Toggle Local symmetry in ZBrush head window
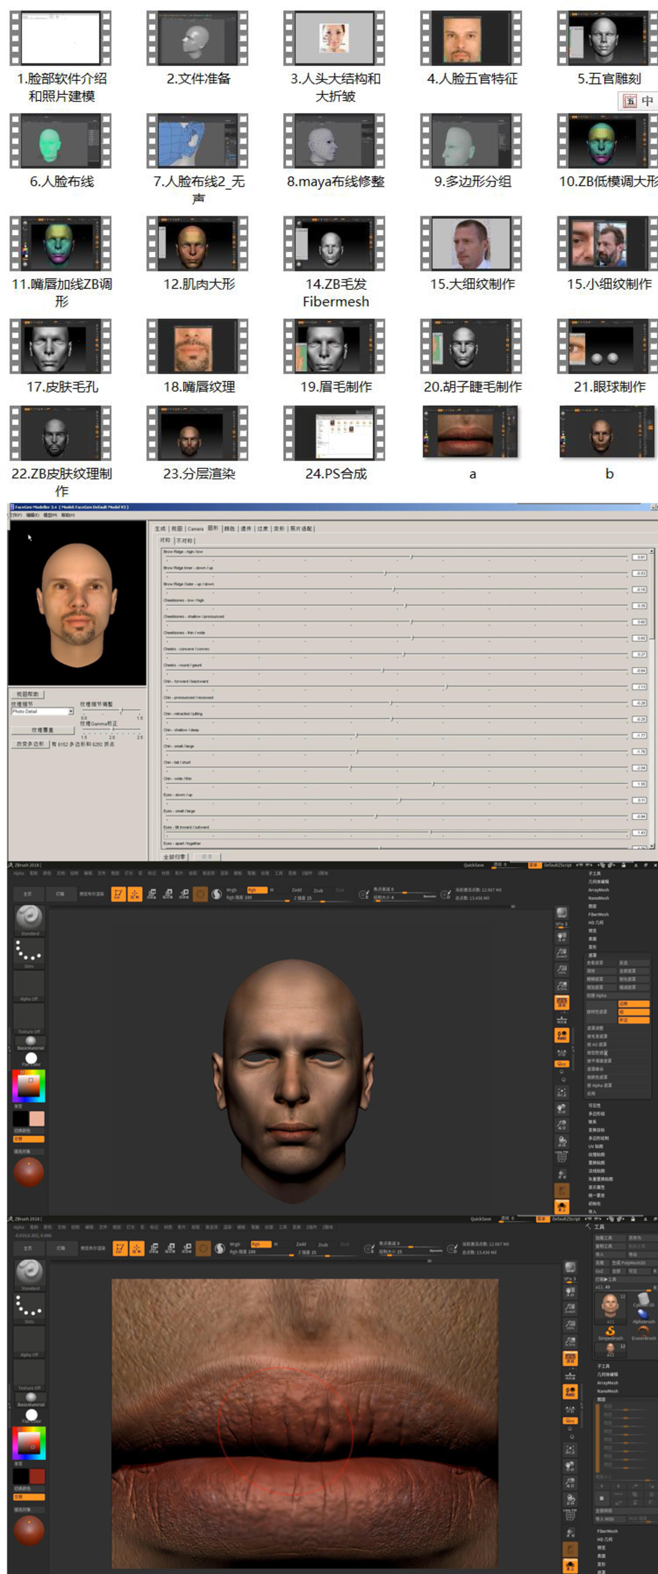This screenshot has width=658, height=1574. (x=562, y=1052)
